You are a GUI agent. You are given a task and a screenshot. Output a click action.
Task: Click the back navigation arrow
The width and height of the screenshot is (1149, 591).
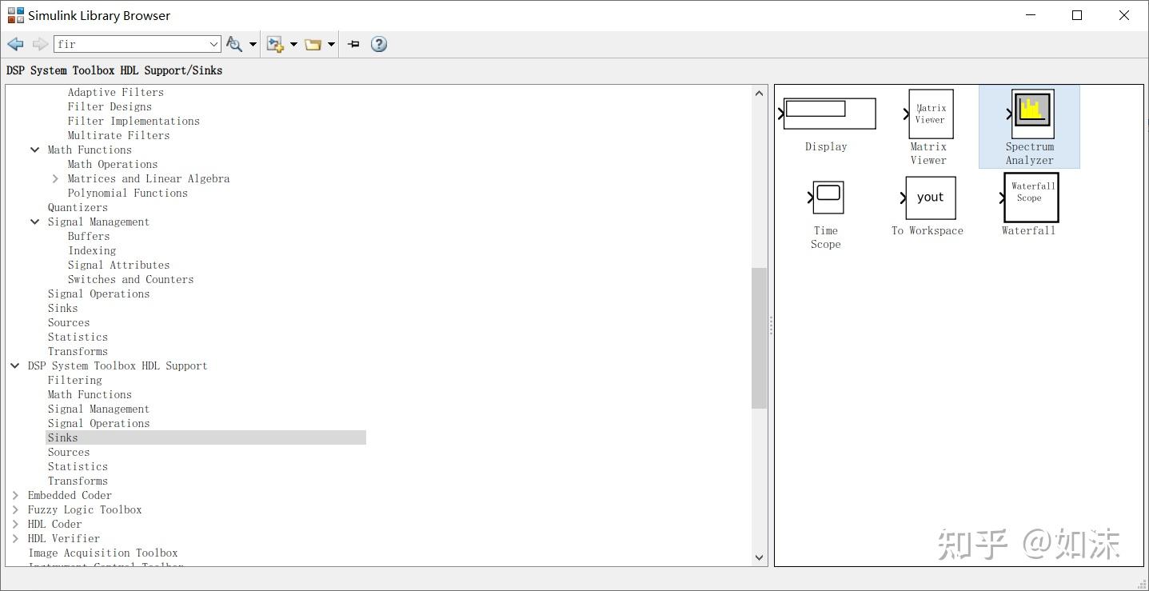(14, 44)
